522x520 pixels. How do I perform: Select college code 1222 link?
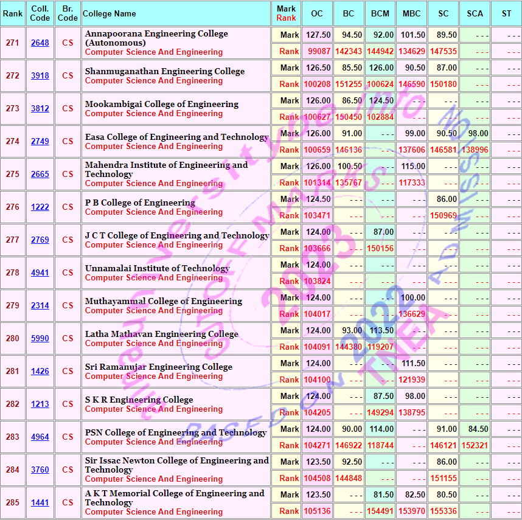(40, 207)
